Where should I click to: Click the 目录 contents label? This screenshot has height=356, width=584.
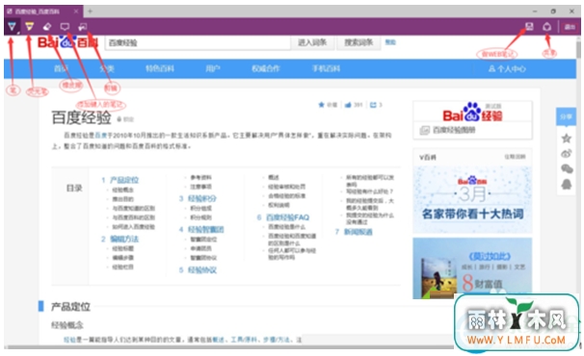(74, 189)
